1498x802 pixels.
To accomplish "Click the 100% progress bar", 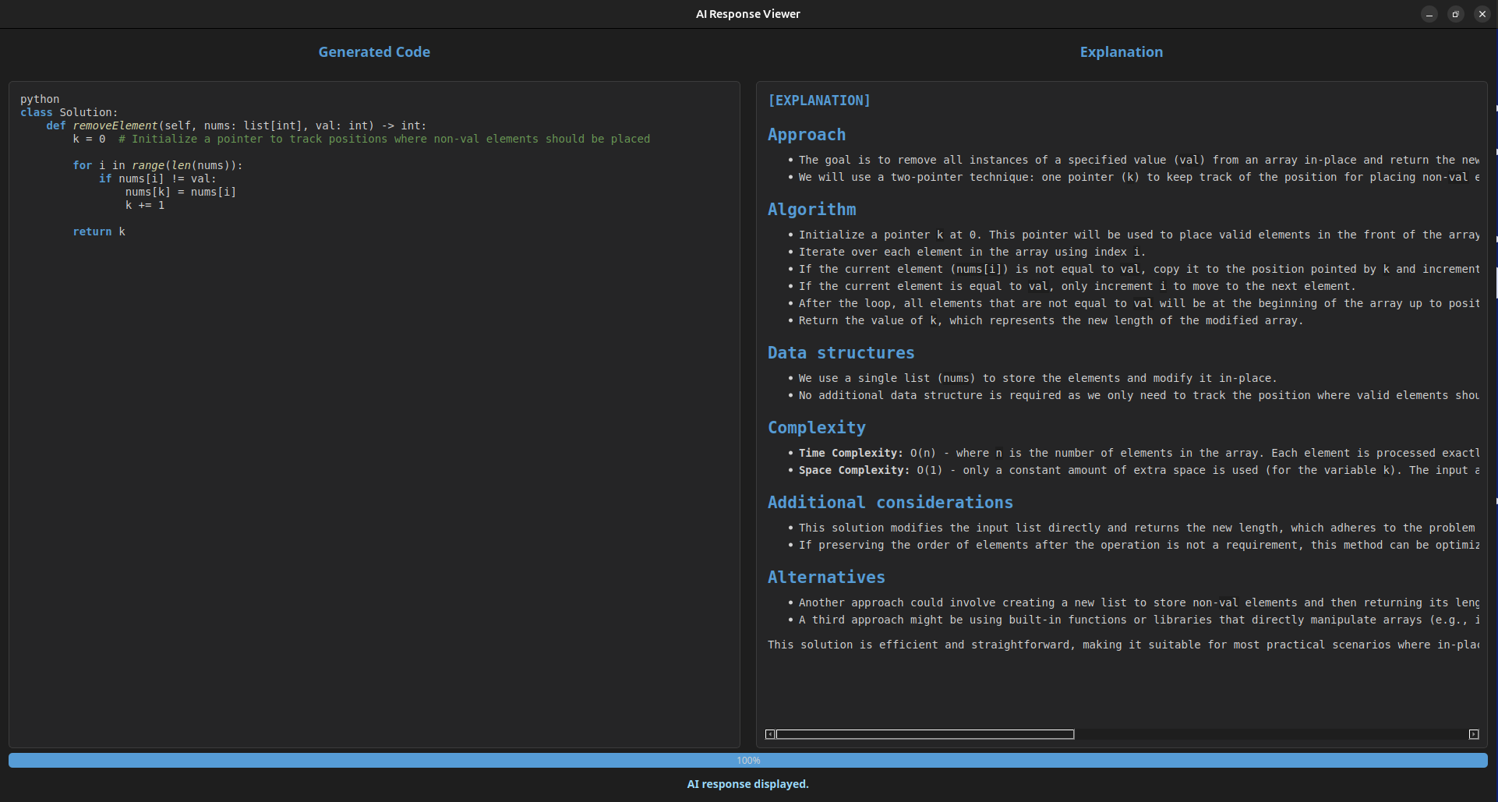I will pos(748,760).
